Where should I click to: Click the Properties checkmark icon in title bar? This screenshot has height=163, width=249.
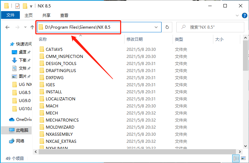coord(17,6)
